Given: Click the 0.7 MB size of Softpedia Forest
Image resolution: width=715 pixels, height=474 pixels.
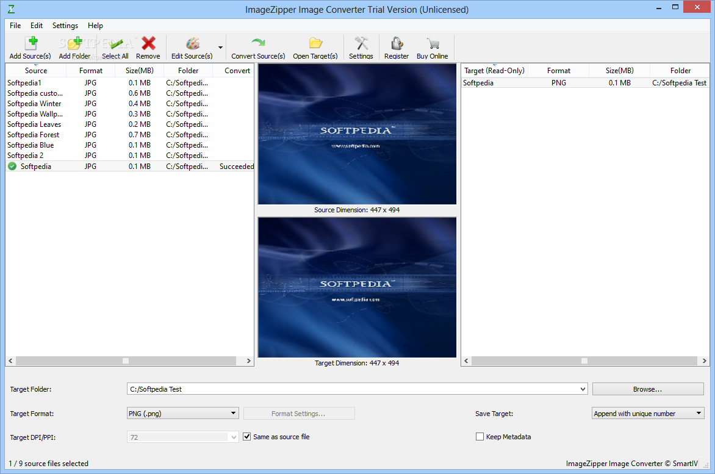Looking at the screenshot, I should pyautogui.click(x=139, y=135).
